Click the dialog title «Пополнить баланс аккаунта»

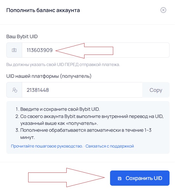(43, 10)
